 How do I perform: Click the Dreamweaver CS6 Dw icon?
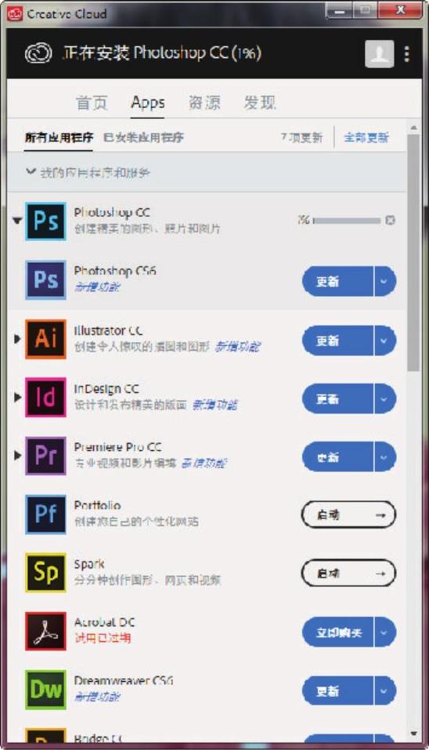pyautogui.click(x=45, y=689)
